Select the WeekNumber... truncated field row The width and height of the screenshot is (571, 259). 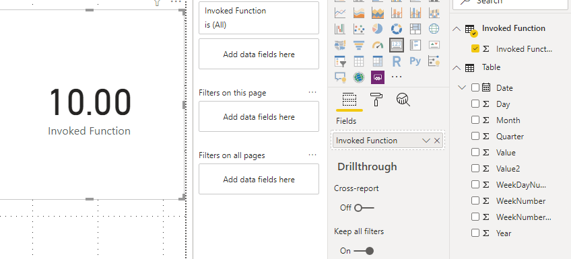click(x=510, y=217)
